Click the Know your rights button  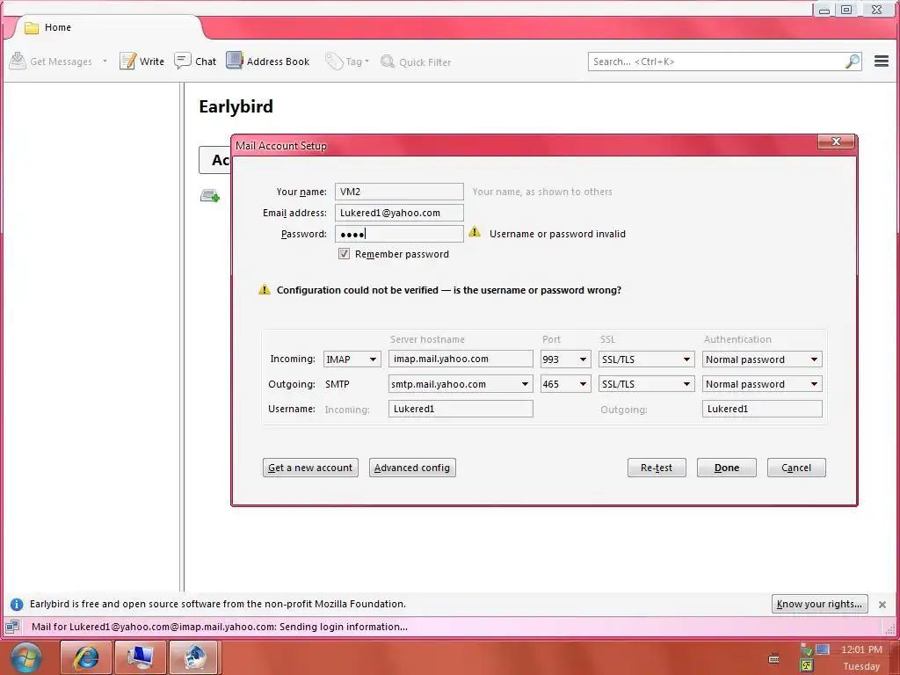pyautogui.click(x=819, y=604)
